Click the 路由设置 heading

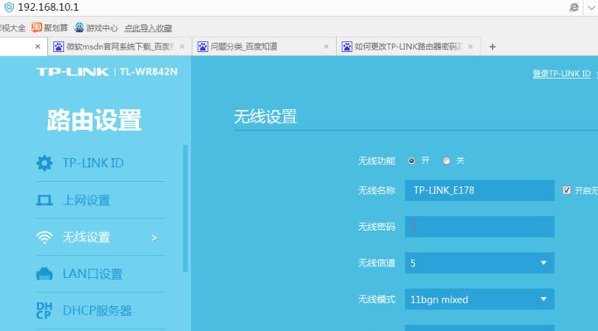point(94,120)
